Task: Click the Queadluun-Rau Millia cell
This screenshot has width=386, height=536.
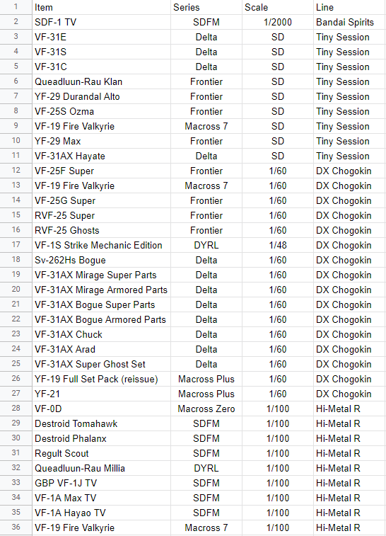Action: coord(101,468)
